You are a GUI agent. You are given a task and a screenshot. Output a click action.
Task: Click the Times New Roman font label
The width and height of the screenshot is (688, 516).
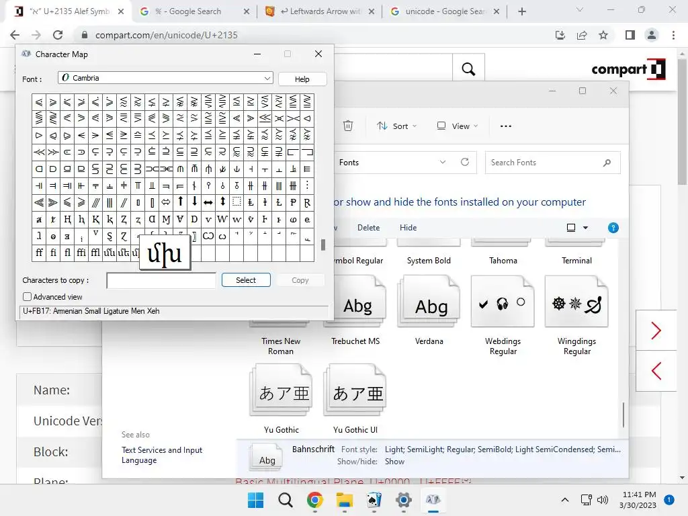[x=281, y=346]
